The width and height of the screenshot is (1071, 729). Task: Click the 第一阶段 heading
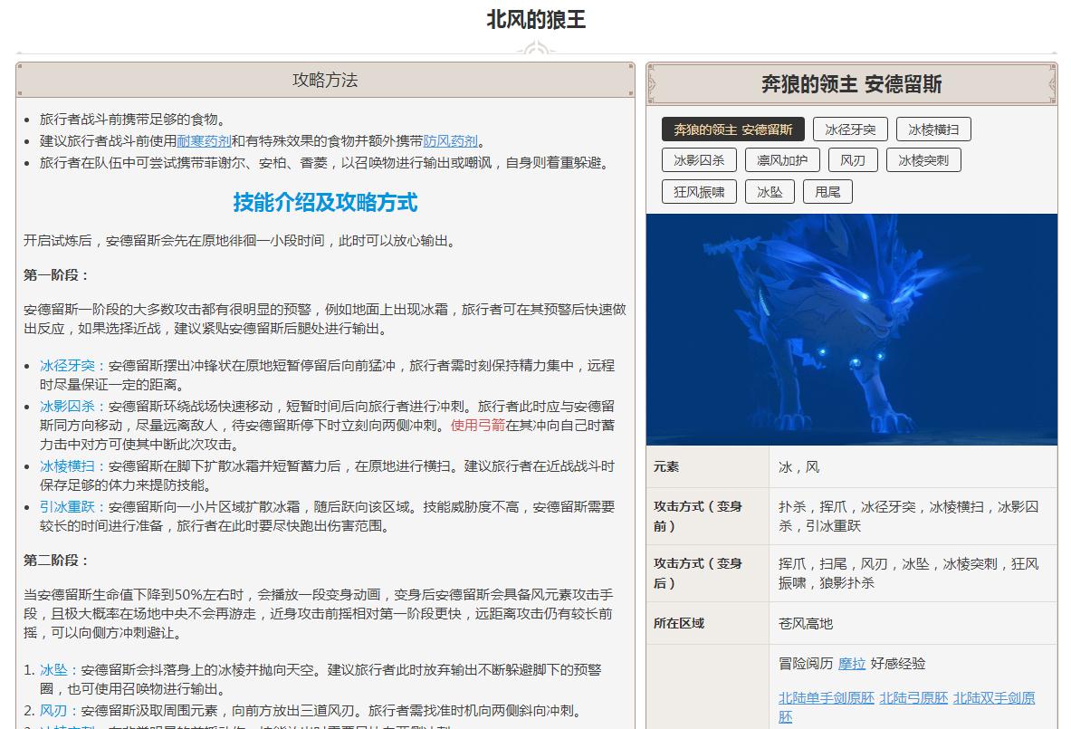(x=56, y=275)
